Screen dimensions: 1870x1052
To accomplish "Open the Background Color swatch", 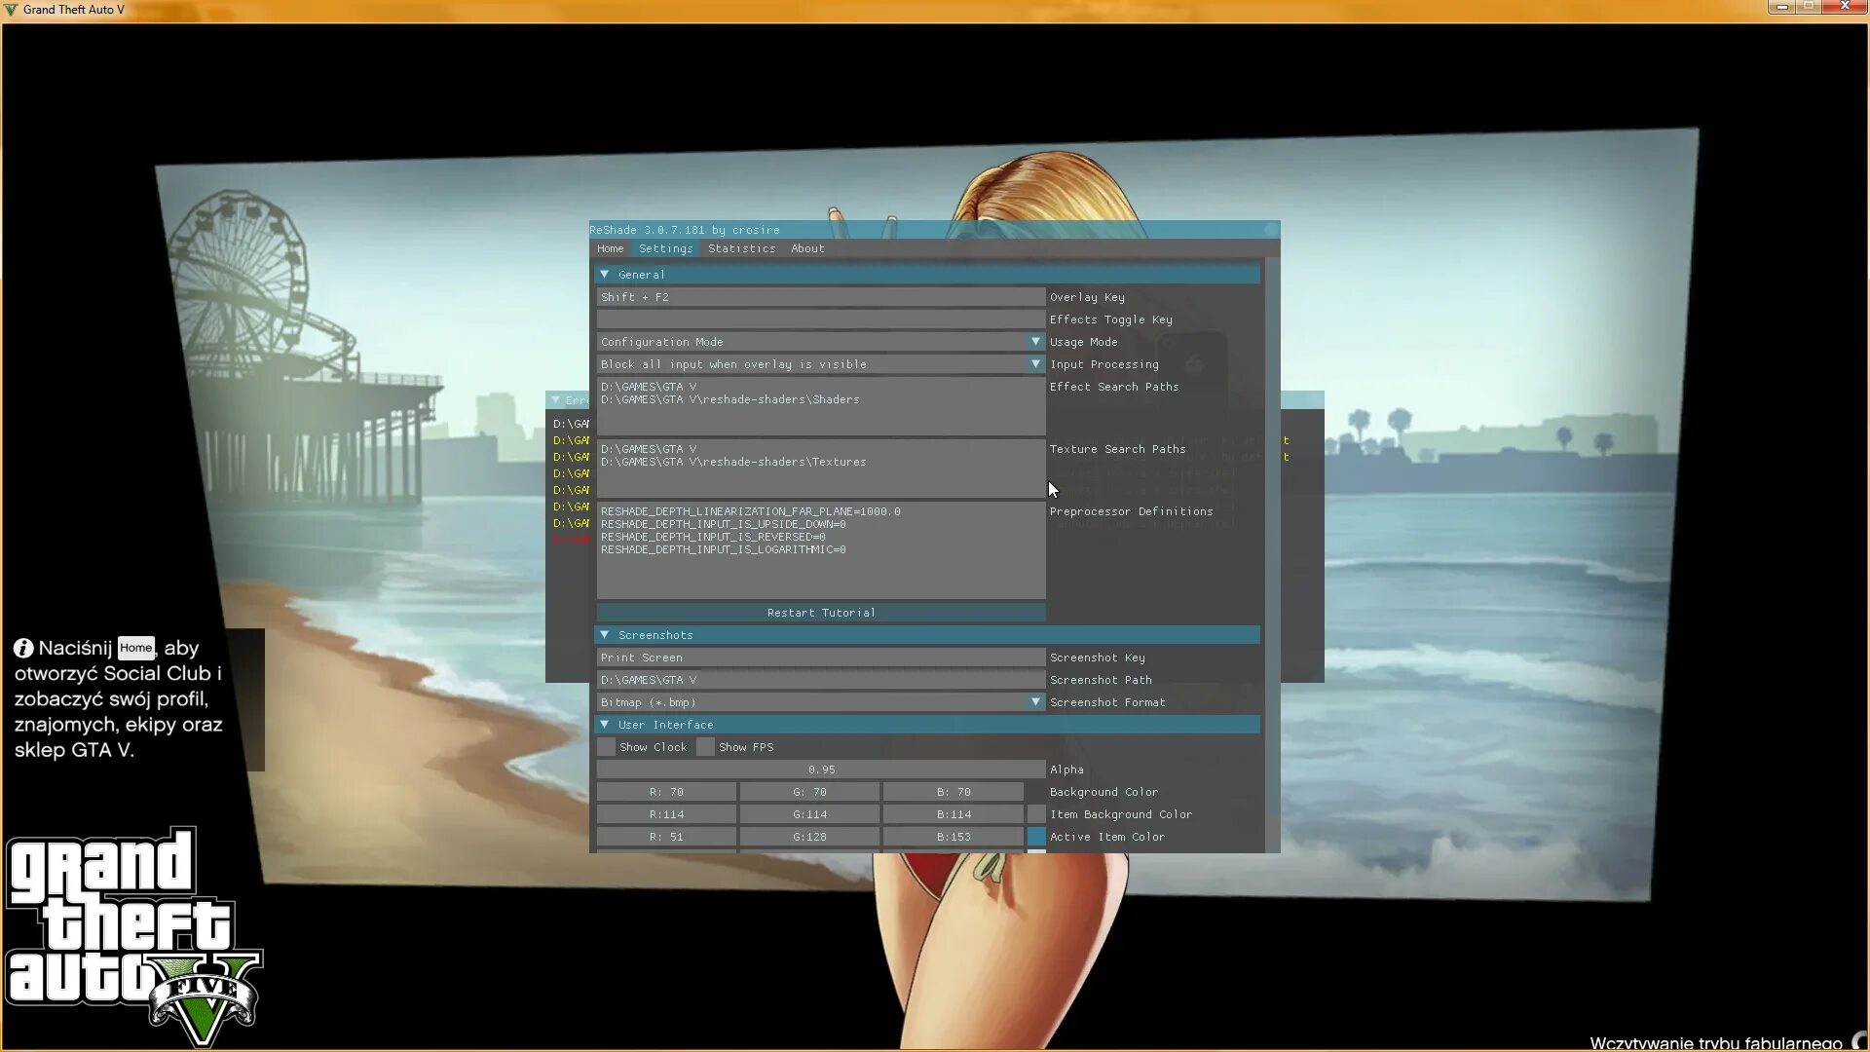I will (1036, 792).
